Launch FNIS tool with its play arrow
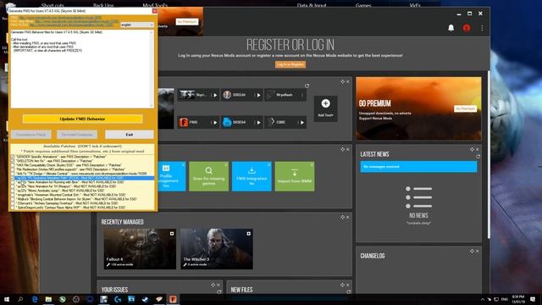542x305 pixels. point(215,122)
